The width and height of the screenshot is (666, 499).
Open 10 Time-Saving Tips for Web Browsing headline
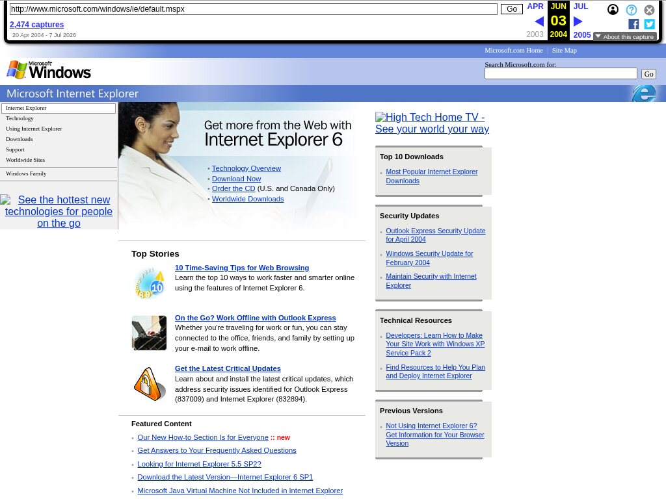tap(242, 268)
